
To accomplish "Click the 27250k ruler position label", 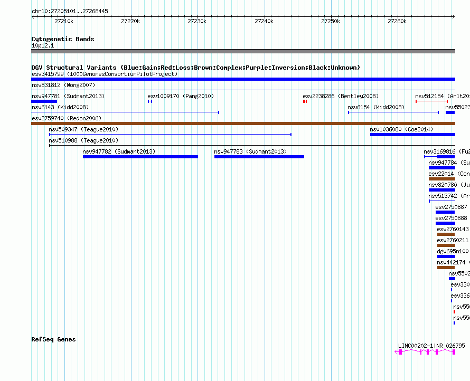I will pos(331,21).
